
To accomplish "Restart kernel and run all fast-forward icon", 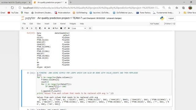I will 69,28.
